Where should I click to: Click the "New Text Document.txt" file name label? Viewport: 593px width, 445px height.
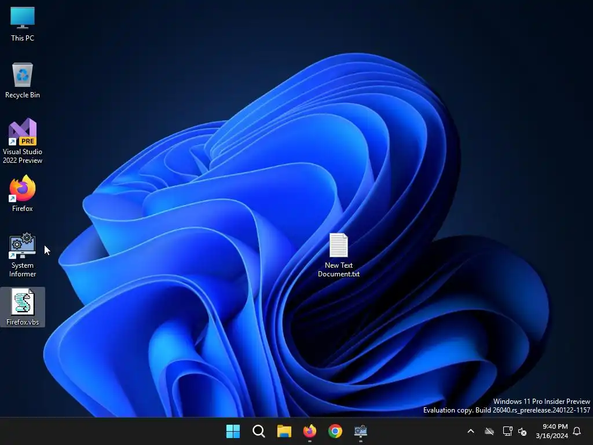338,269
